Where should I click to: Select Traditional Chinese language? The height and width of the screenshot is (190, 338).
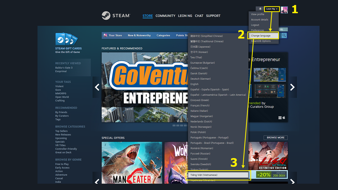point(218,41)
